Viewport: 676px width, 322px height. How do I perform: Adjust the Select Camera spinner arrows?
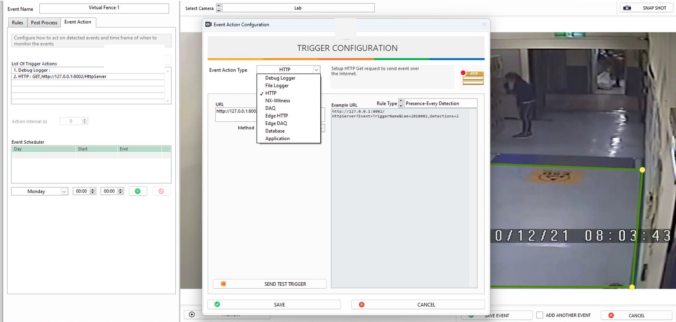tap(218, 8)
